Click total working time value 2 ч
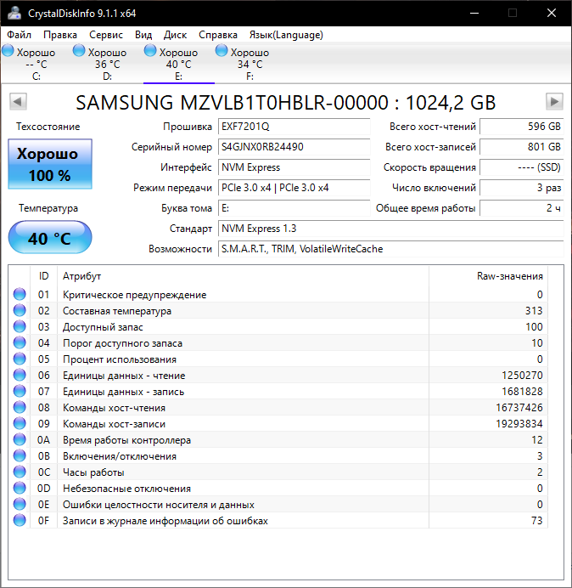Viewport: 572px width, 588px height. (521, 208)
